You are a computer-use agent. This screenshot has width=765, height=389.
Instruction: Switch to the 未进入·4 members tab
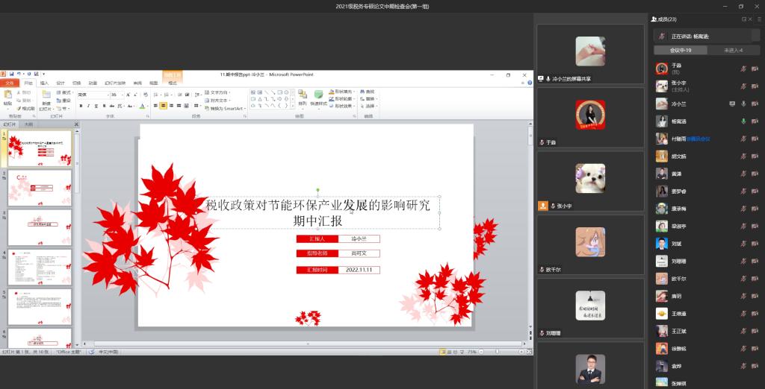click(732, 50)
